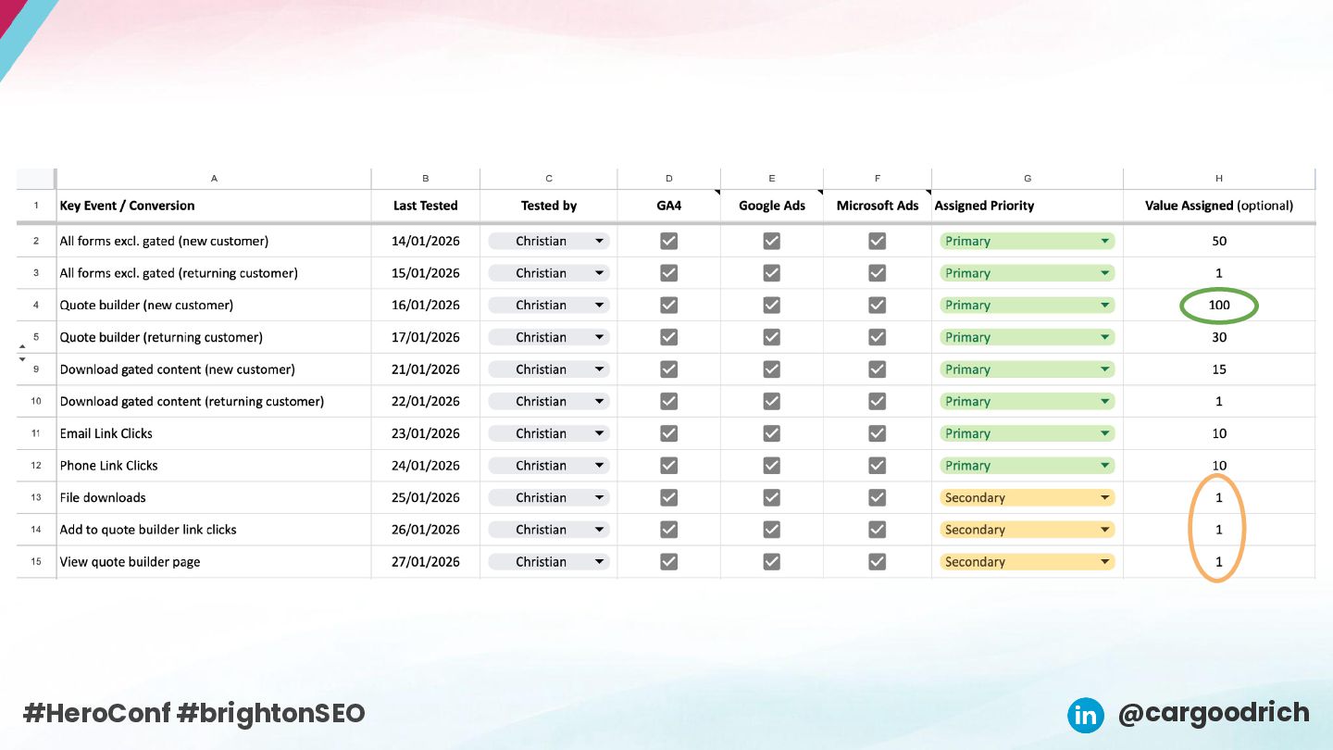
Task: Select column H header
Action: [1218, 178]
